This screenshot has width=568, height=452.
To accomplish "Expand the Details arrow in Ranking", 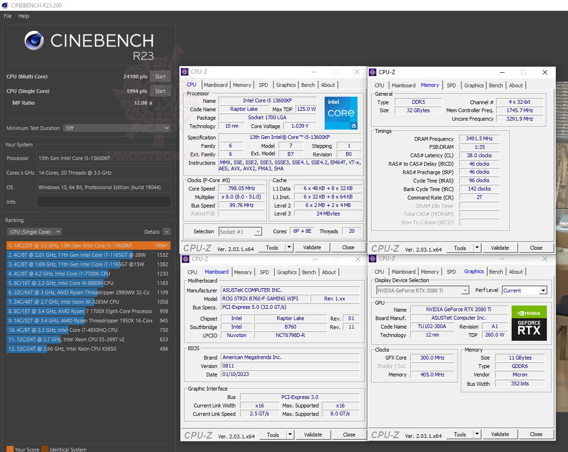I will click(167, 232).
